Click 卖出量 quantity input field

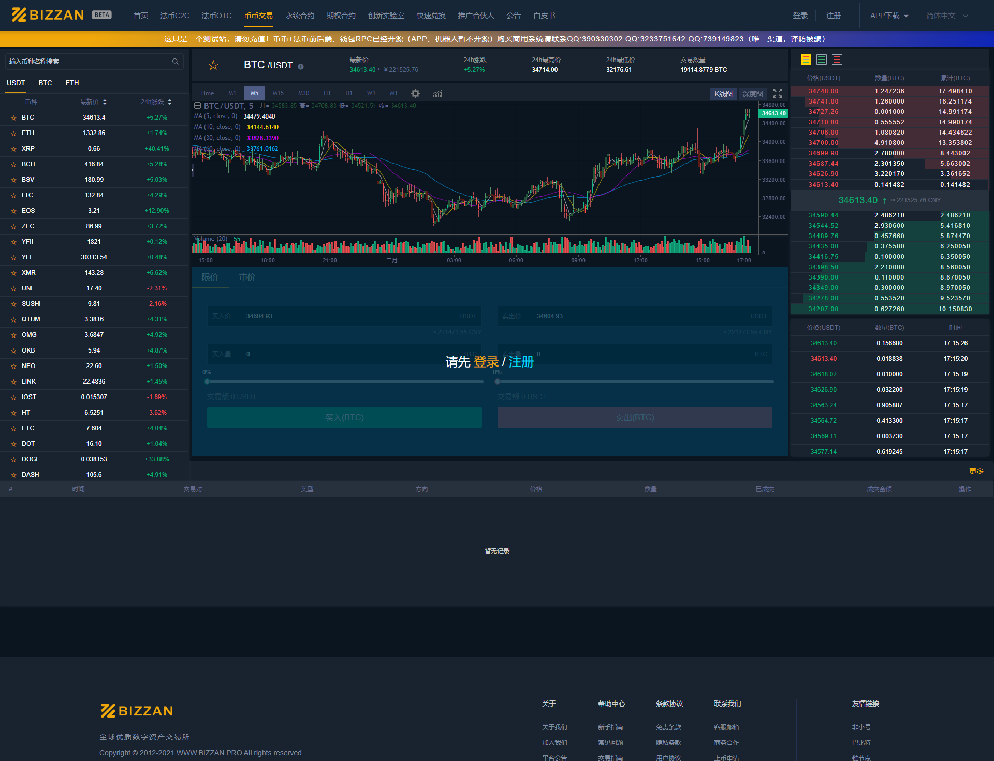point(635,354)
